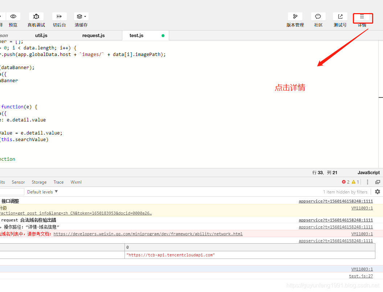Click the red error count indicator
This screenshot has height=292, width=383.
point(346,182)
